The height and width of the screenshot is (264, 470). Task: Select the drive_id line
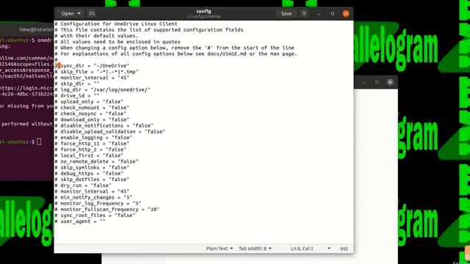click(x=77, y=95)
